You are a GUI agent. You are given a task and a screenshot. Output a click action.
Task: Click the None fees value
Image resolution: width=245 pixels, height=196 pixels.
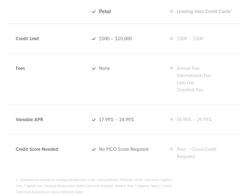[x=104, y=68]
